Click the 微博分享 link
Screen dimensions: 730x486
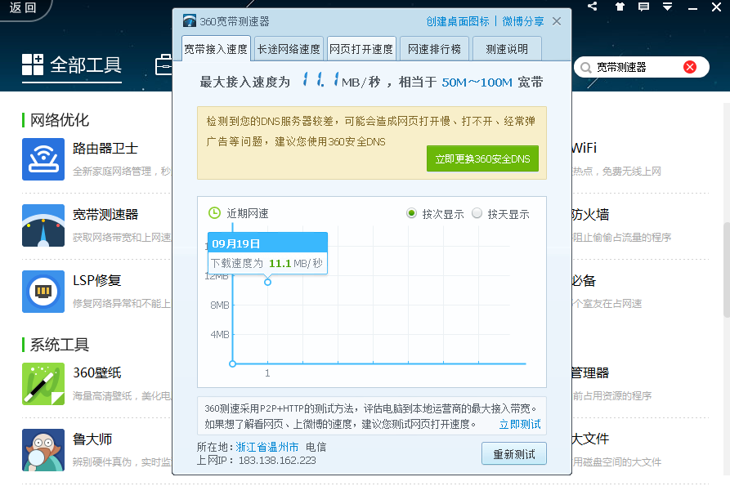[x=523, y=21]
